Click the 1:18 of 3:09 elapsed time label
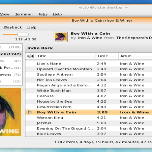The width and height of the screenshot is (152, 152). pyautogui.click(x=26, y=40)
